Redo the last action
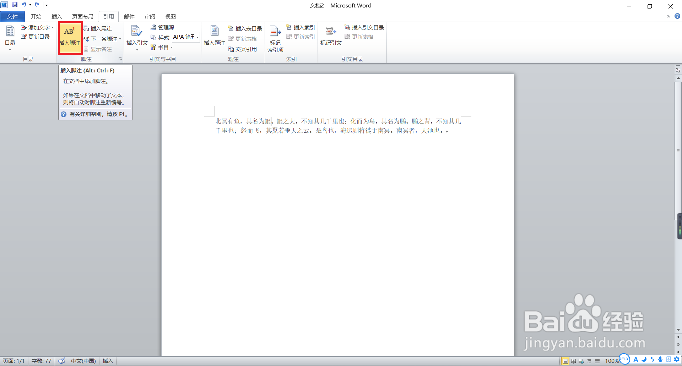 click(37, 5)
